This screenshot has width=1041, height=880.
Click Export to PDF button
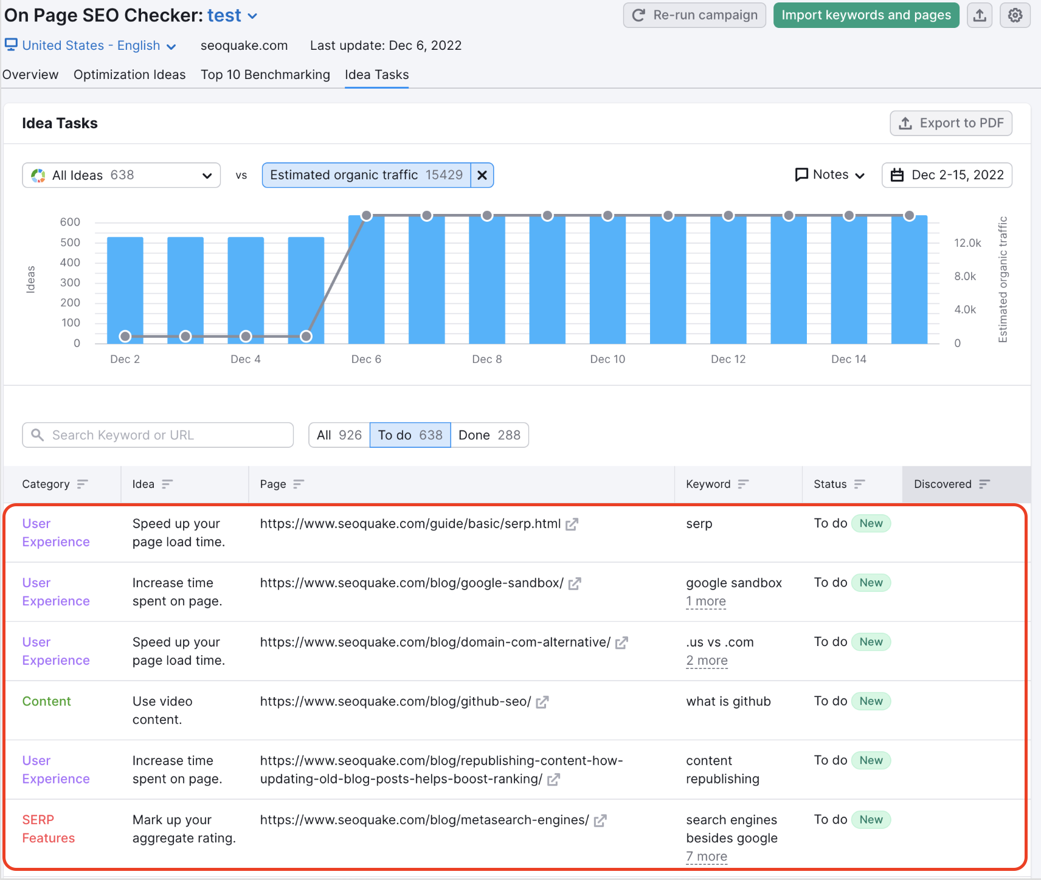[x=951, y=123]
